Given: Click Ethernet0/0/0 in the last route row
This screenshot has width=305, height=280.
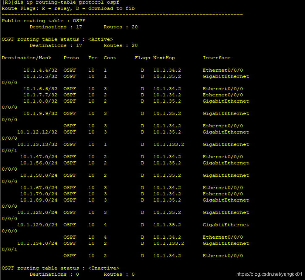Looking at the screenshot, I should [223, 256].
